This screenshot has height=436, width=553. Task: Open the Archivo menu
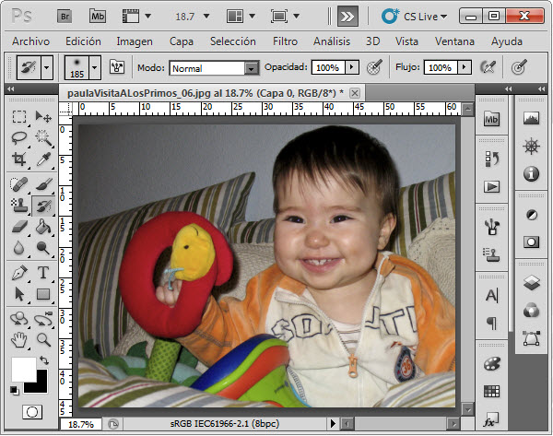coord(30,41)
